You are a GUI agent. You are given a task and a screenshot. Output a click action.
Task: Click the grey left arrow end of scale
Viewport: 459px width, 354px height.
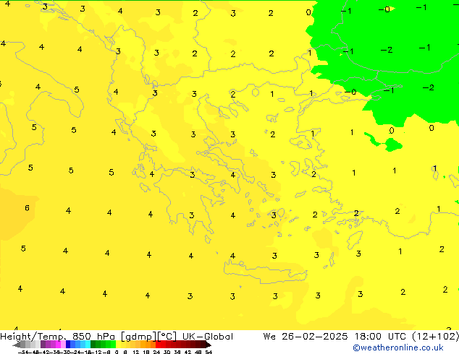[16, 345]
